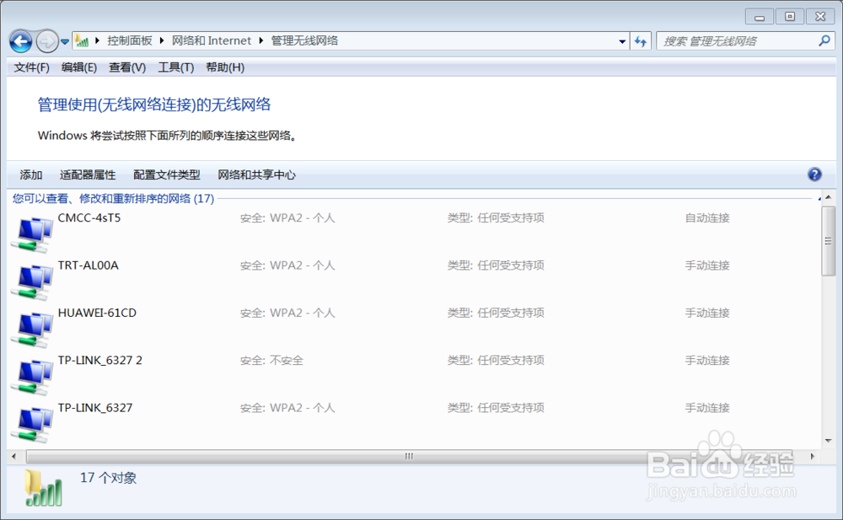
Task: Click the TP-LINK_6327 network icon
Action: (x=32, y=424)
